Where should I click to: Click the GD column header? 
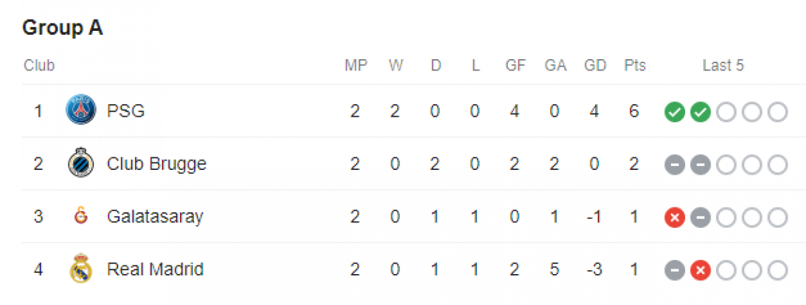pos(594,66)
